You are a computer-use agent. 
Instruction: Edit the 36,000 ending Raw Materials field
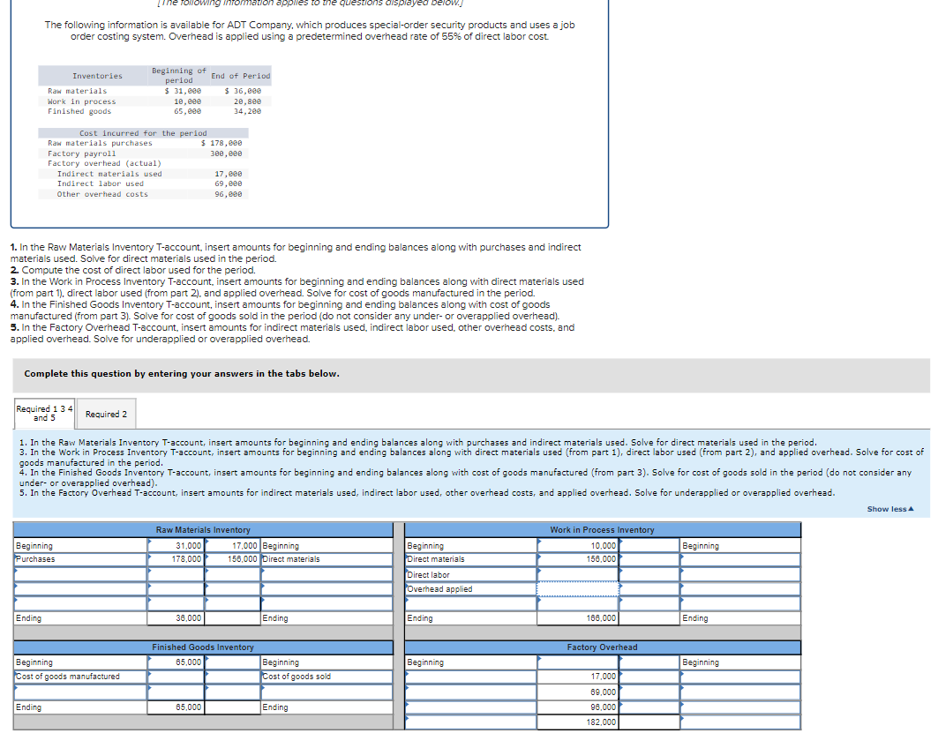point(176,618)
